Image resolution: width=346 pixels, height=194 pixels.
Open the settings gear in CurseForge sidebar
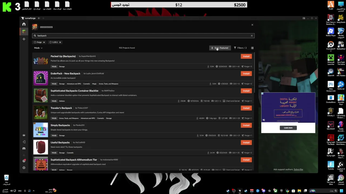point(24,168)
